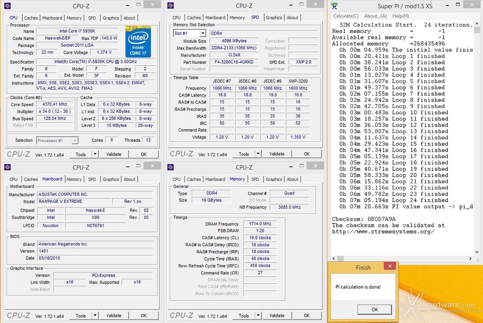483x323 pixels.
Task: Click the Bus Speed value 128.54 MHz
Action: click(x=55, y=118)
